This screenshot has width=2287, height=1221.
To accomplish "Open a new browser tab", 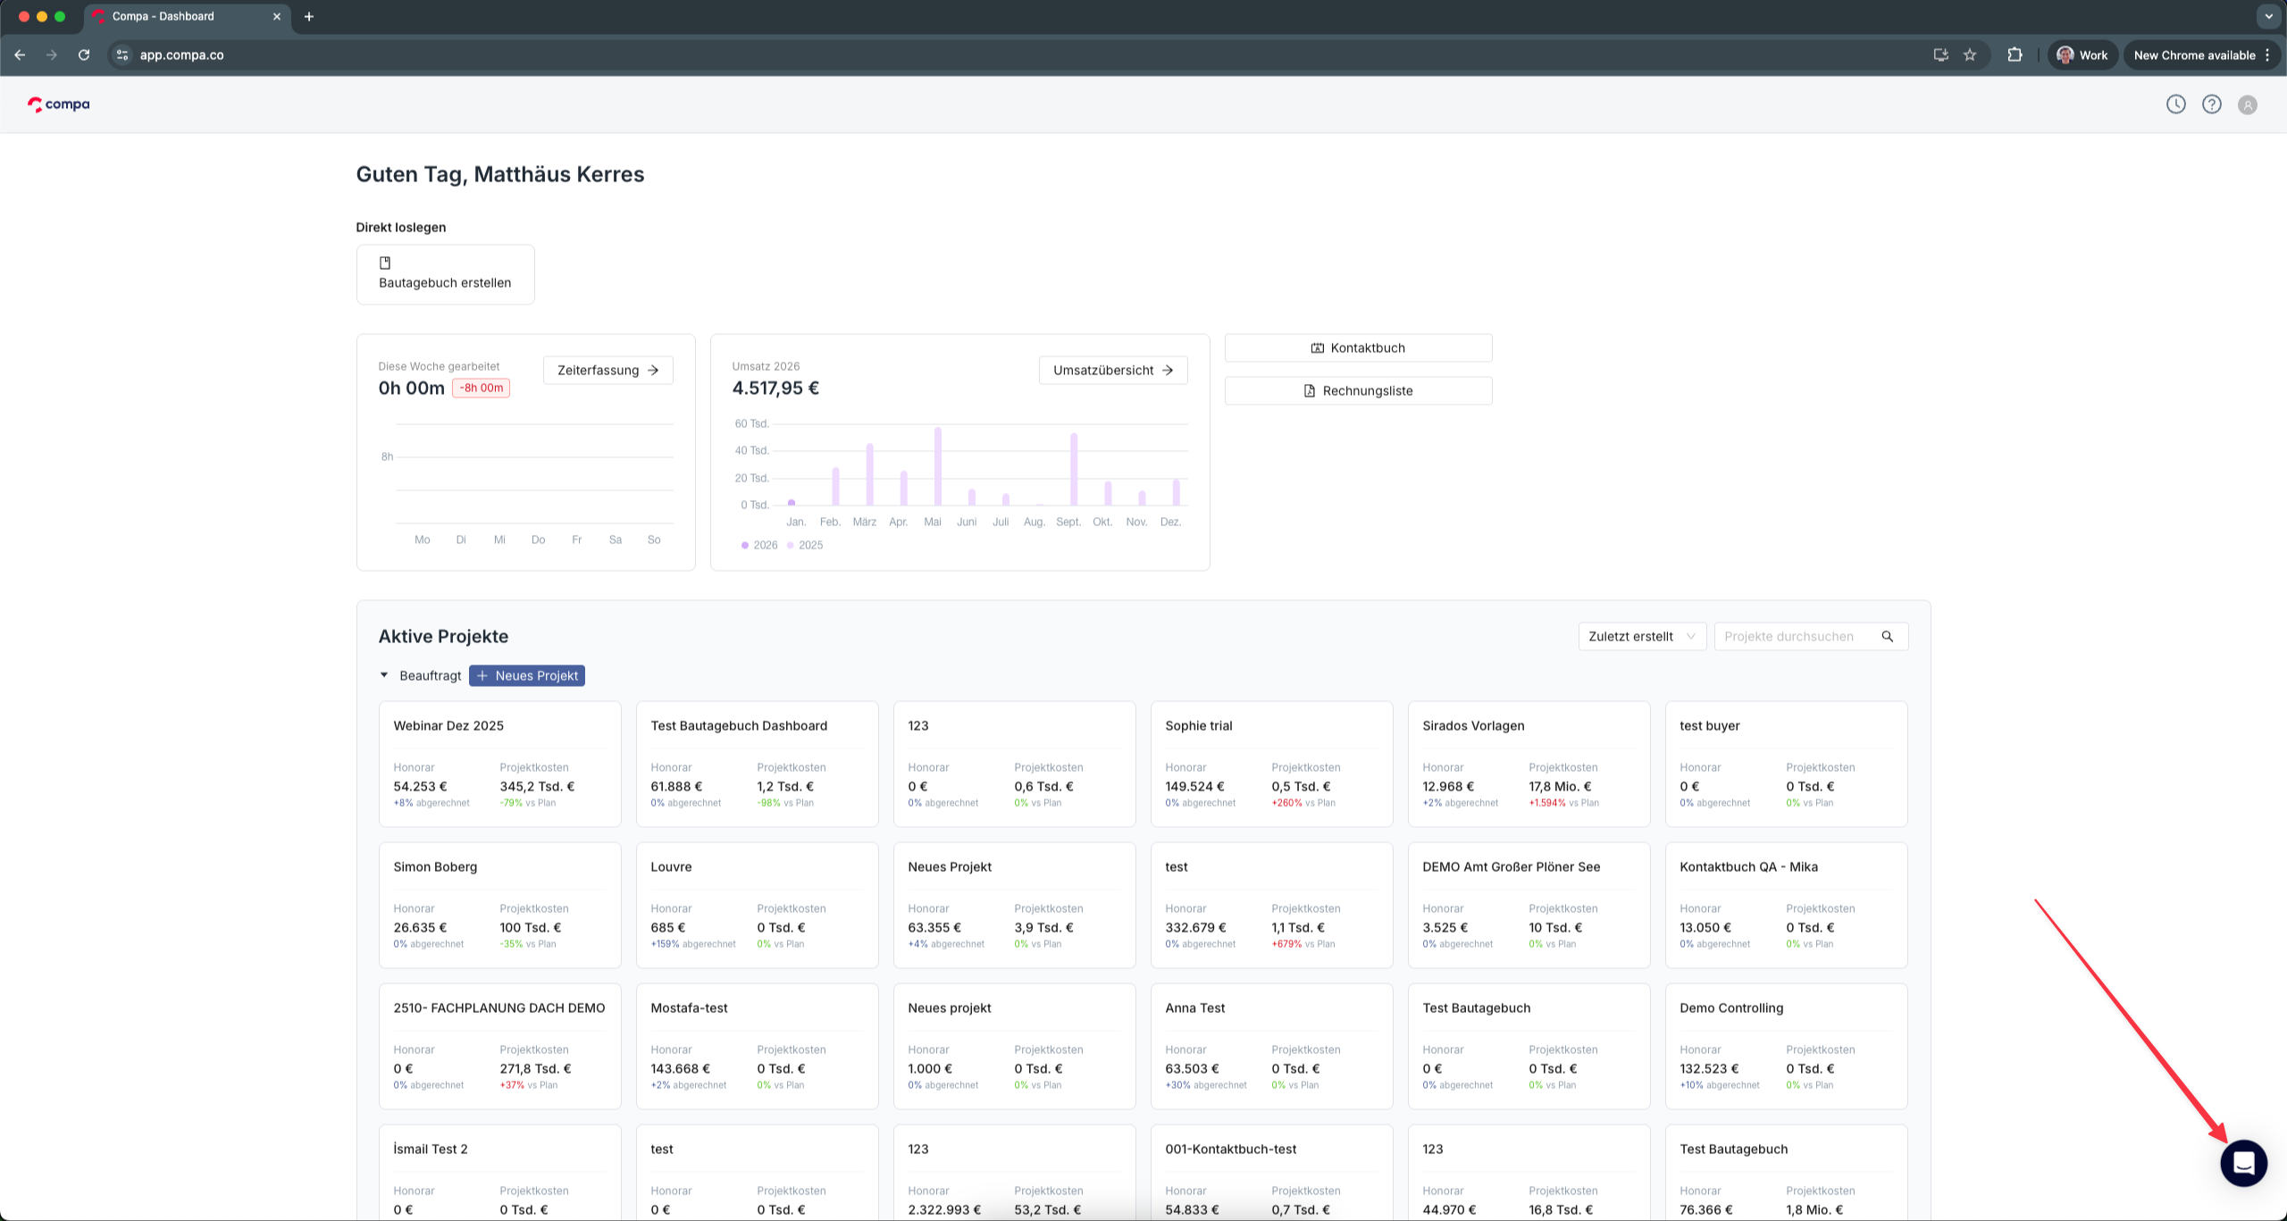I will point(309,16).
